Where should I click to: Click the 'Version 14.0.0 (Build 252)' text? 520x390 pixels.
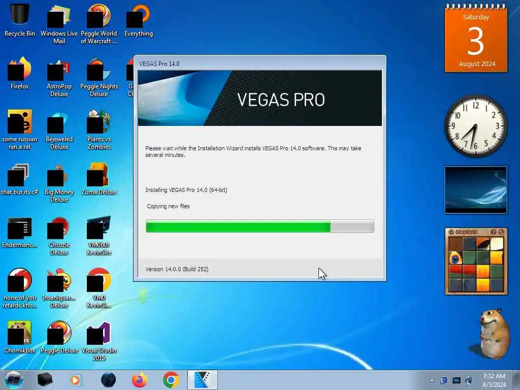(177, 269)
